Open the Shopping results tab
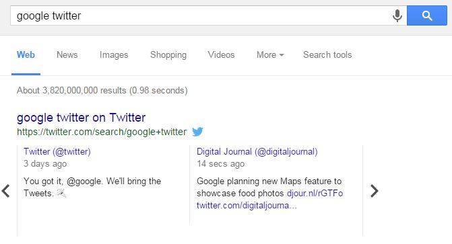452x244 pixels. 168,54
